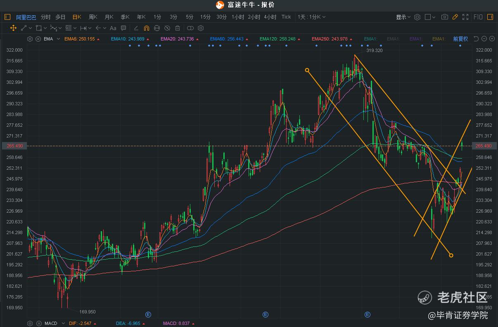
Task: Open the F10 company info
Action: click(x=478, y=17)
